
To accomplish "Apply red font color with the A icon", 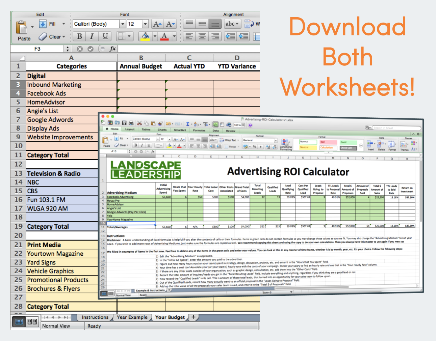I will coord(164,36).
